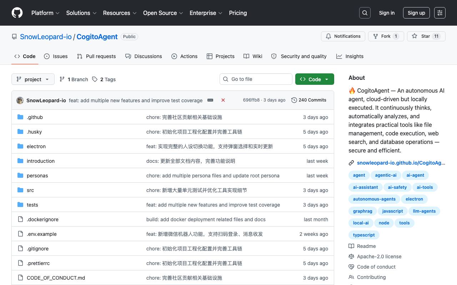This screenshot has width=457, height=285.
Task: Switch to the Pull requests tab
Action: [x=96, y=56]
